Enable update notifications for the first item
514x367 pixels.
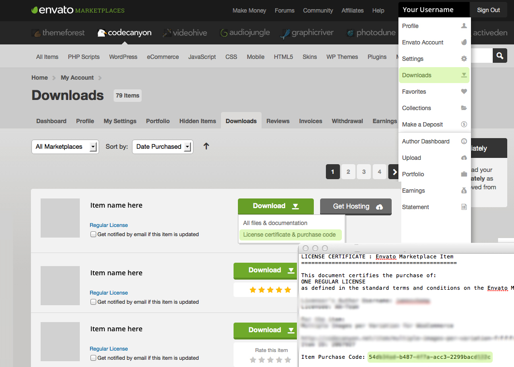tap(93, 234)
